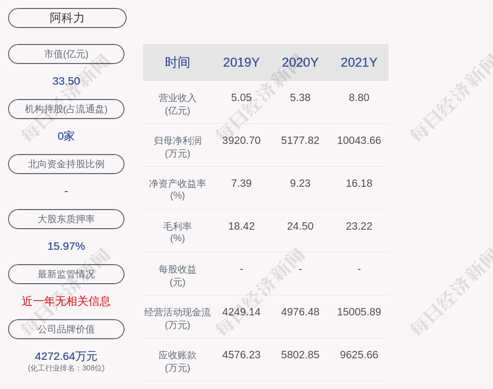The height and width of the screenshot is (389, 493).
Task: Select 2021 revenue value 8.80
Action: click(359, 97)
